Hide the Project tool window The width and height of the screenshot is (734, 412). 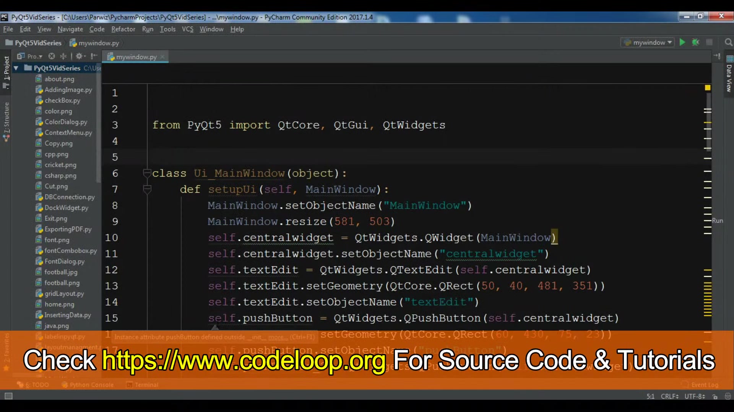(x=94, y=56)
